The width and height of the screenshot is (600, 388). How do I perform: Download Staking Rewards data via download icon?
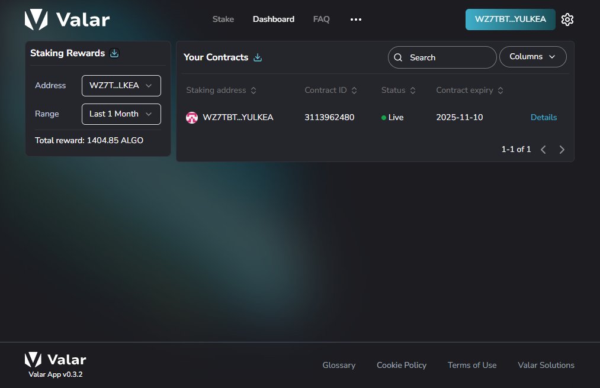coord(114,53)
